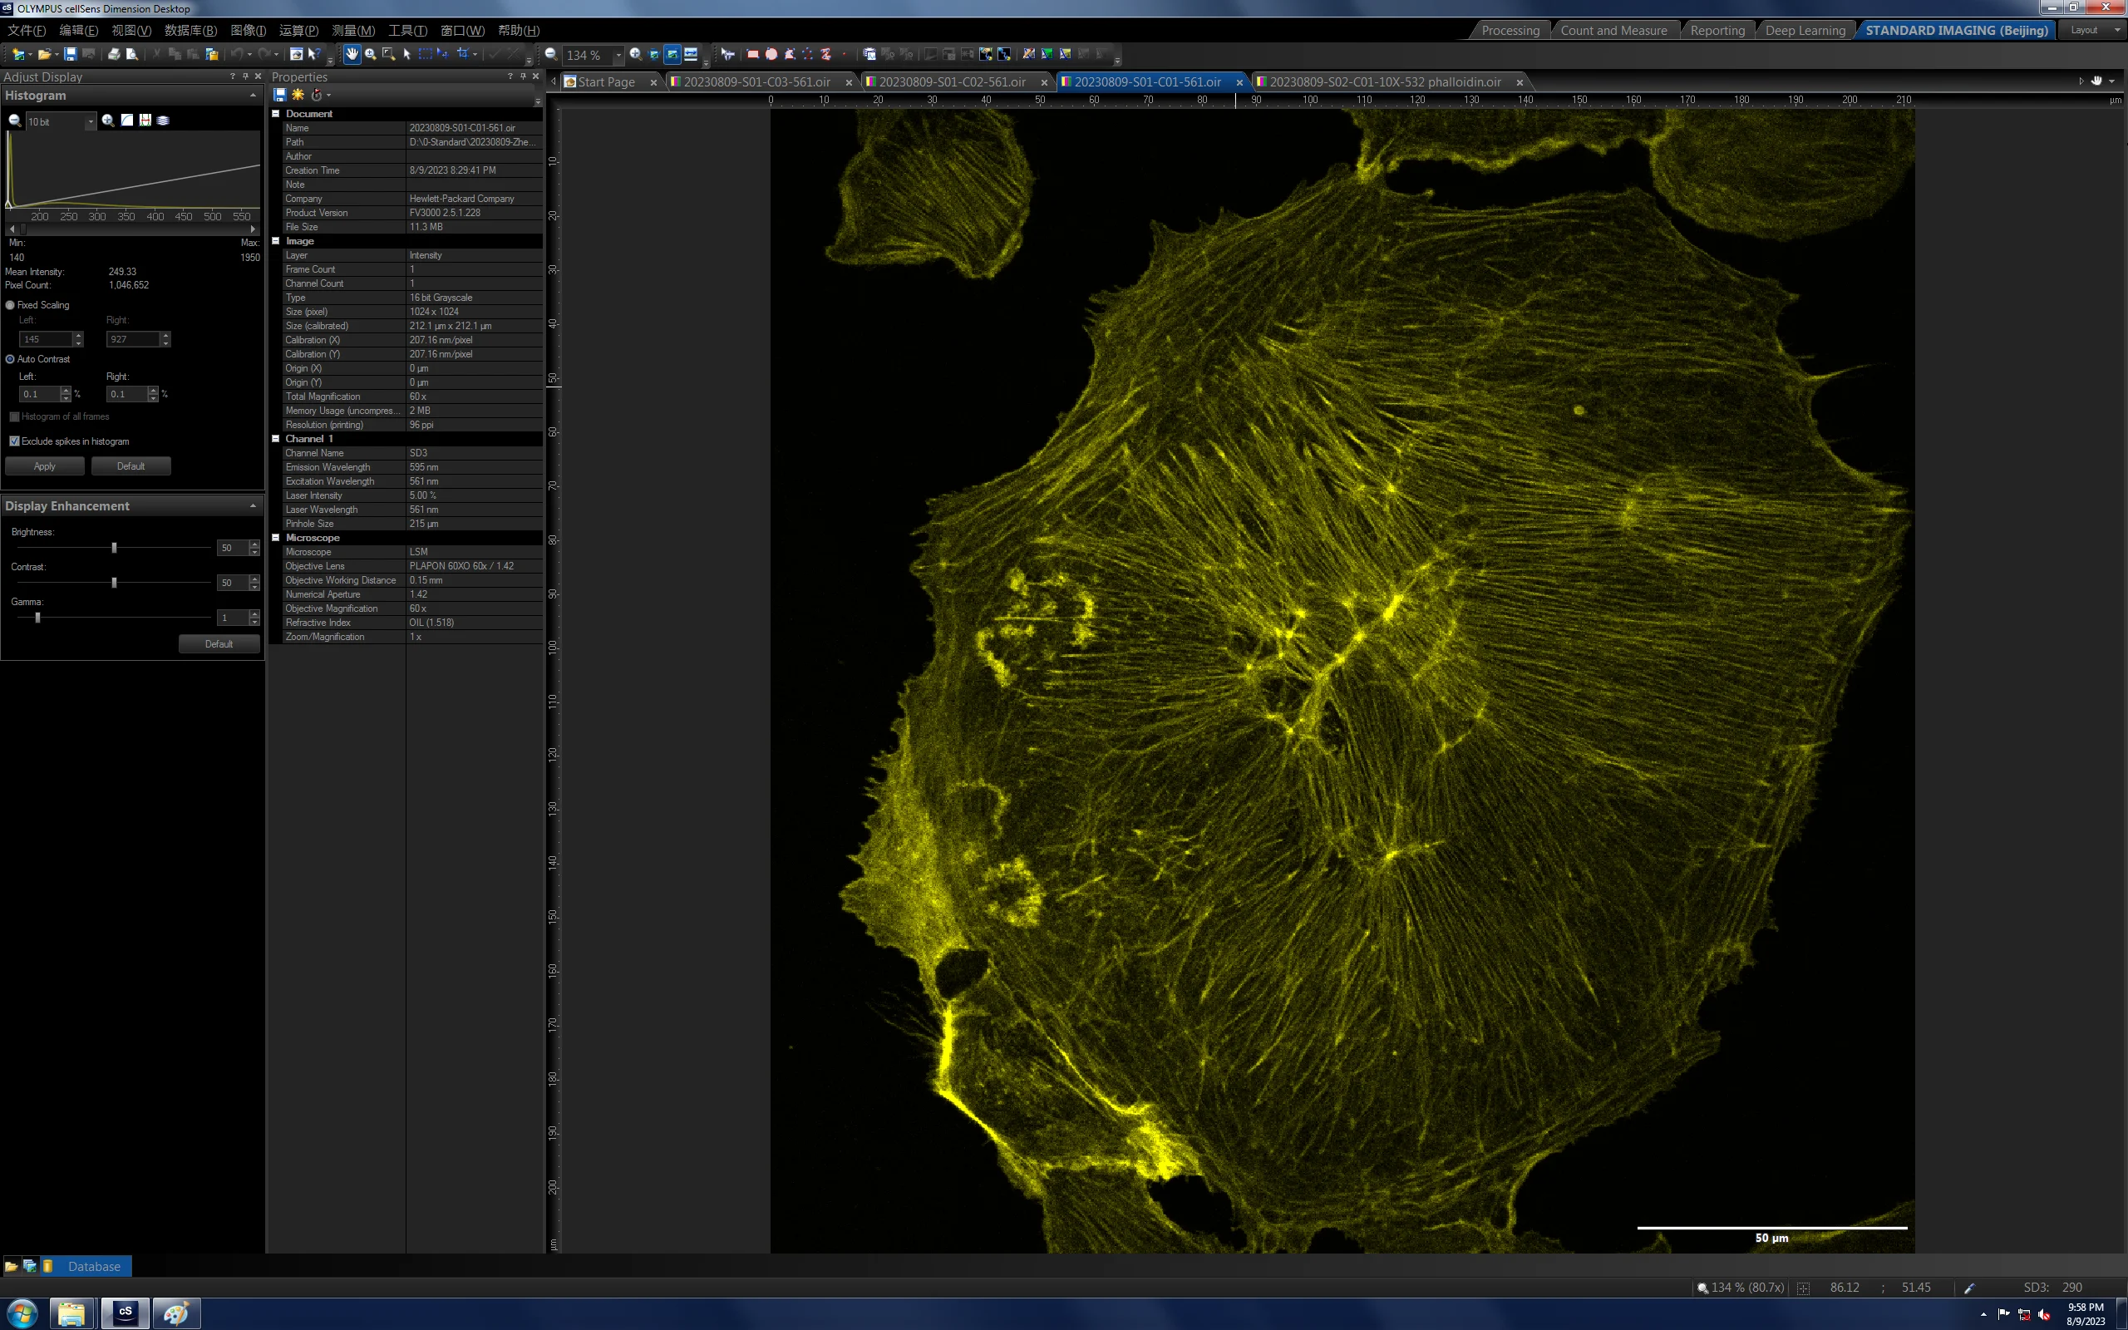The height and width of the screenshot is (1330, 2128).
Task: Open the 测量(M) menu
Action: pyautogui.click(x=353, y=31)
